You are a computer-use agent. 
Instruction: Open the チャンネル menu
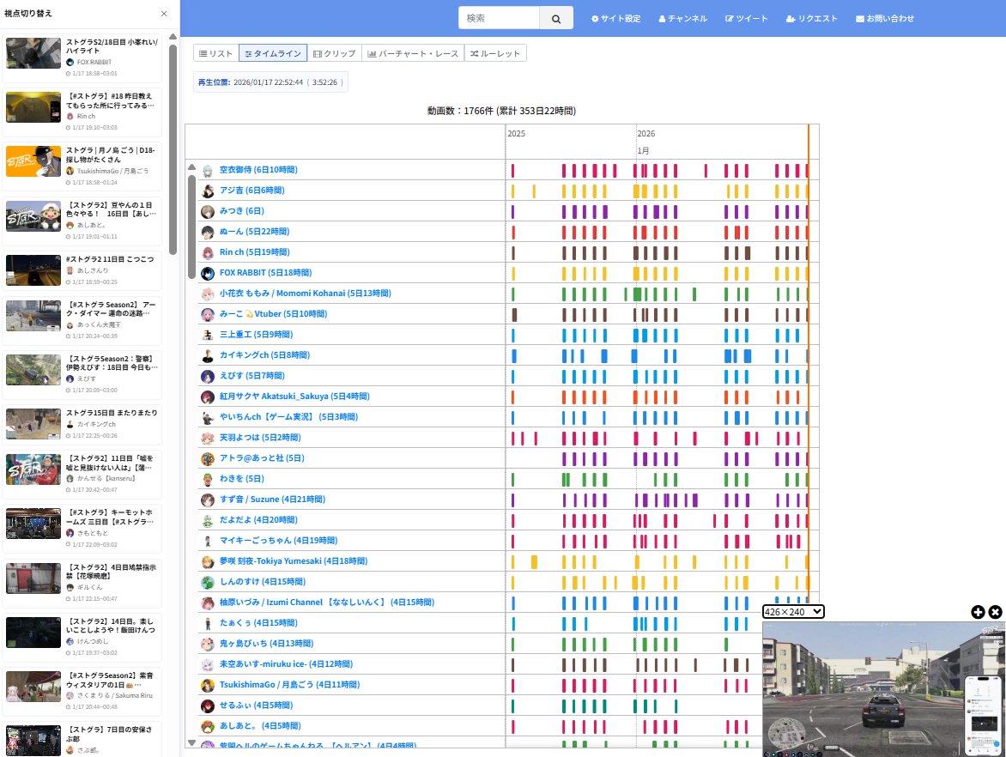tap(682, 19)
